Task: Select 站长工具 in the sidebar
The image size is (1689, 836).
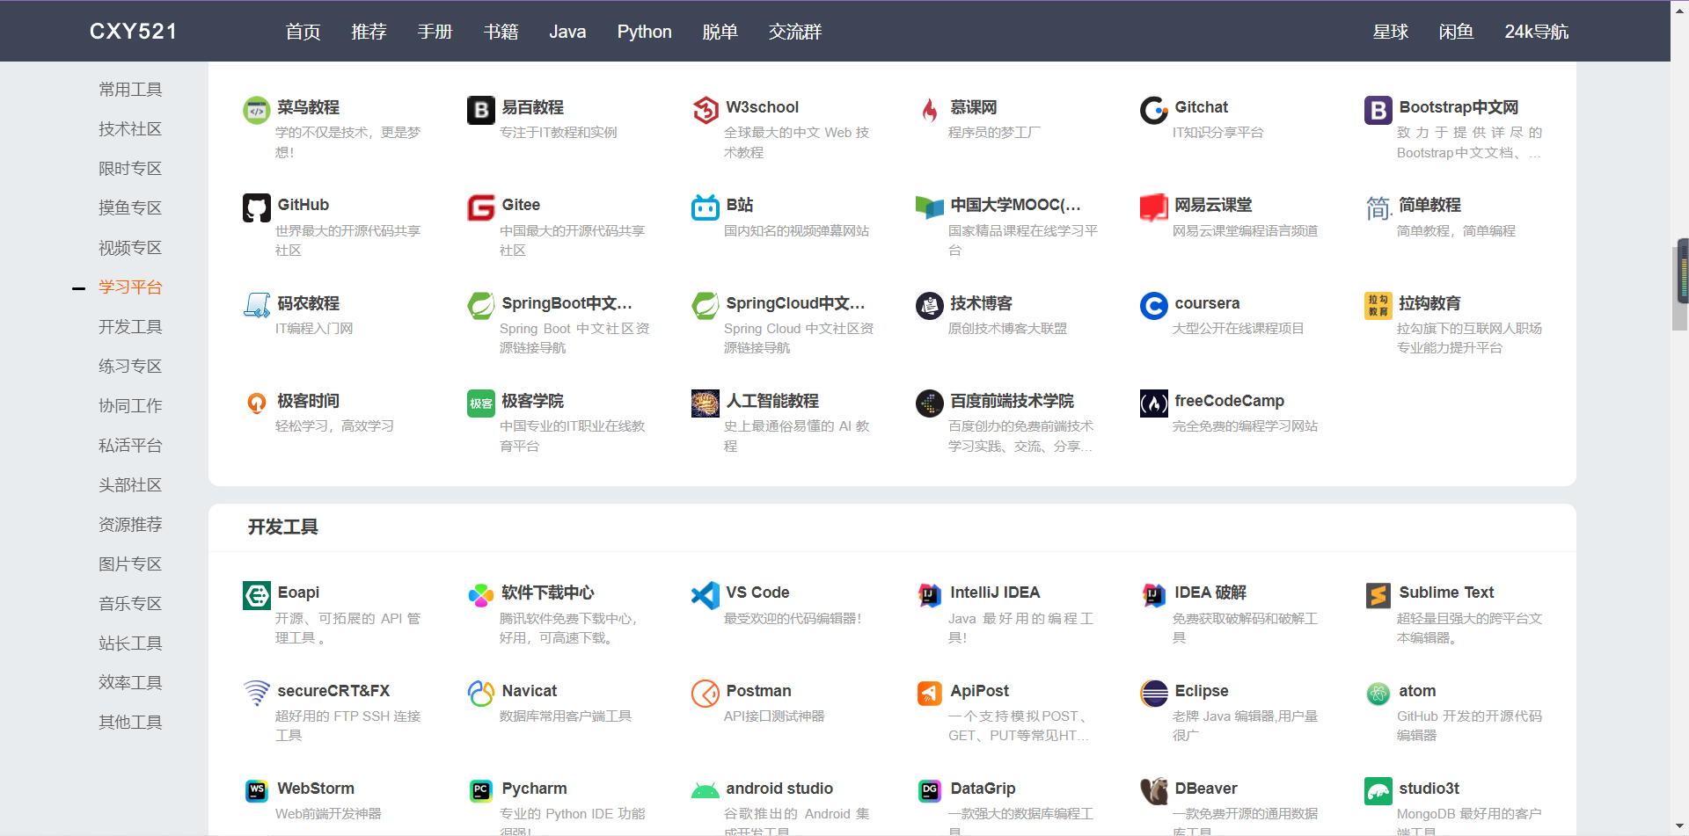Action: [x=130, y=643]
